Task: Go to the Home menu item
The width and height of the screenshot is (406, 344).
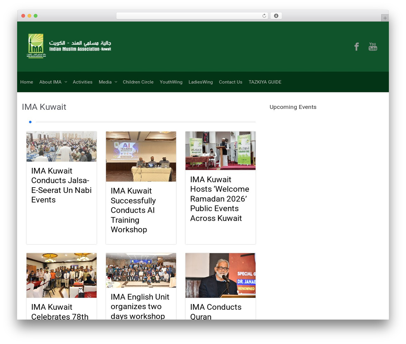Action: click(27, 82)
